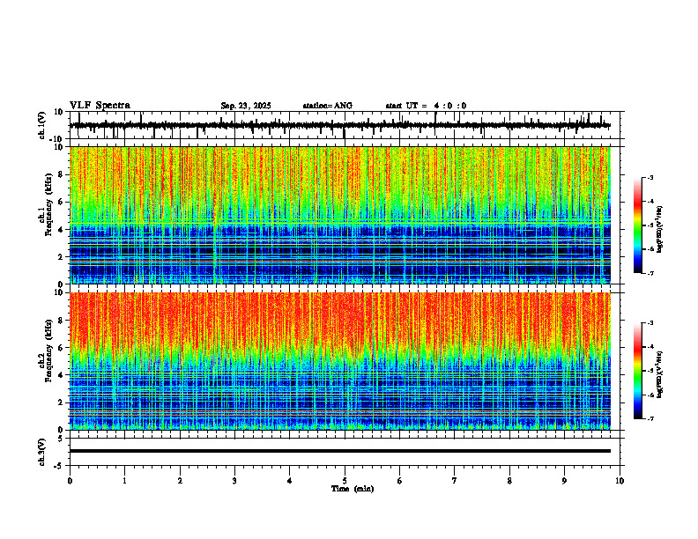Click the "4" kHz tick on ch.2 frequency axis
The height and width of the screenshot is (539, 698).
(61, 375)
